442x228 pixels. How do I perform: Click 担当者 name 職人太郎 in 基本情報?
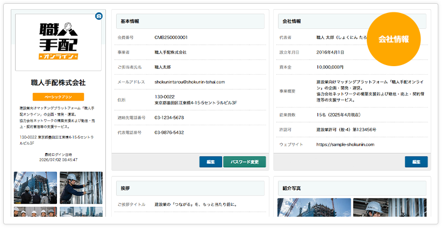(x=162, y=67)
